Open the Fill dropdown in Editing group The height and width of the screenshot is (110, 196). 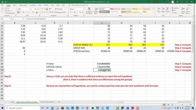(x=174, y=10)
